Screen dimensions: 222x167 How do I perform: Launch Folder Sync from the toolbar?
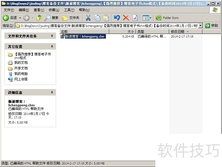click(167, 18)
